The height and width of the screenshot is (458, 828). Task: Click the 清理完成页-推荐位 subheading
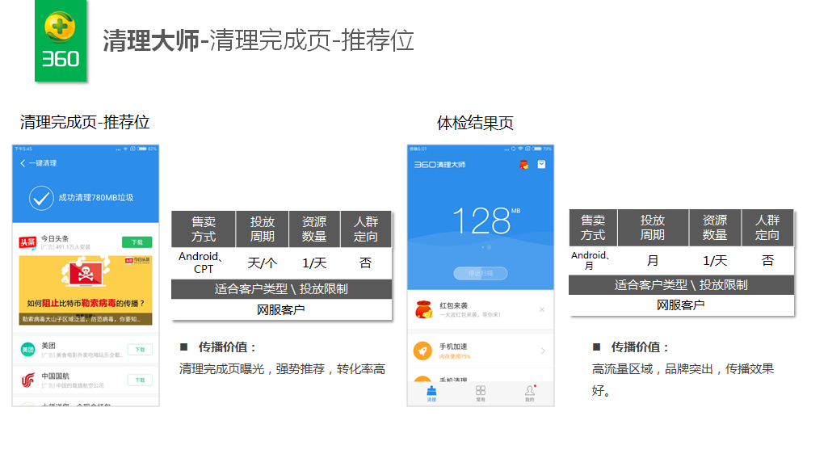(x=85, y=123)
